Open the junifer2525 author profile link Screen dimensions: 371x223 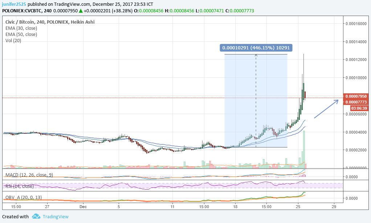(x=15, y=4)
